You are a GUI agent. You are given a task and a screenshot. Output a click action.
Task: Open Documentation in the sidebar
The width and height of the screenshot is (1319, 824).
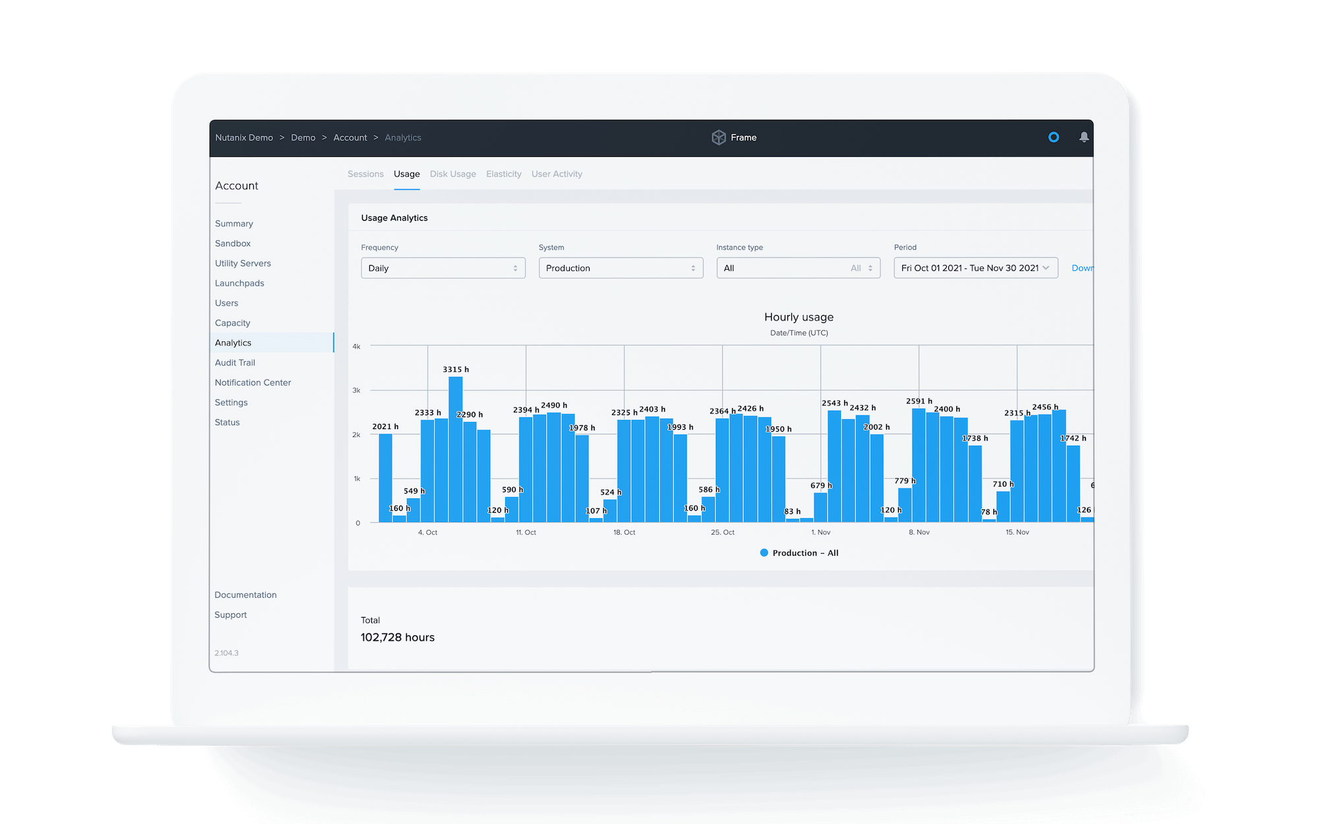pyautogui.click(x=245, y=595)
